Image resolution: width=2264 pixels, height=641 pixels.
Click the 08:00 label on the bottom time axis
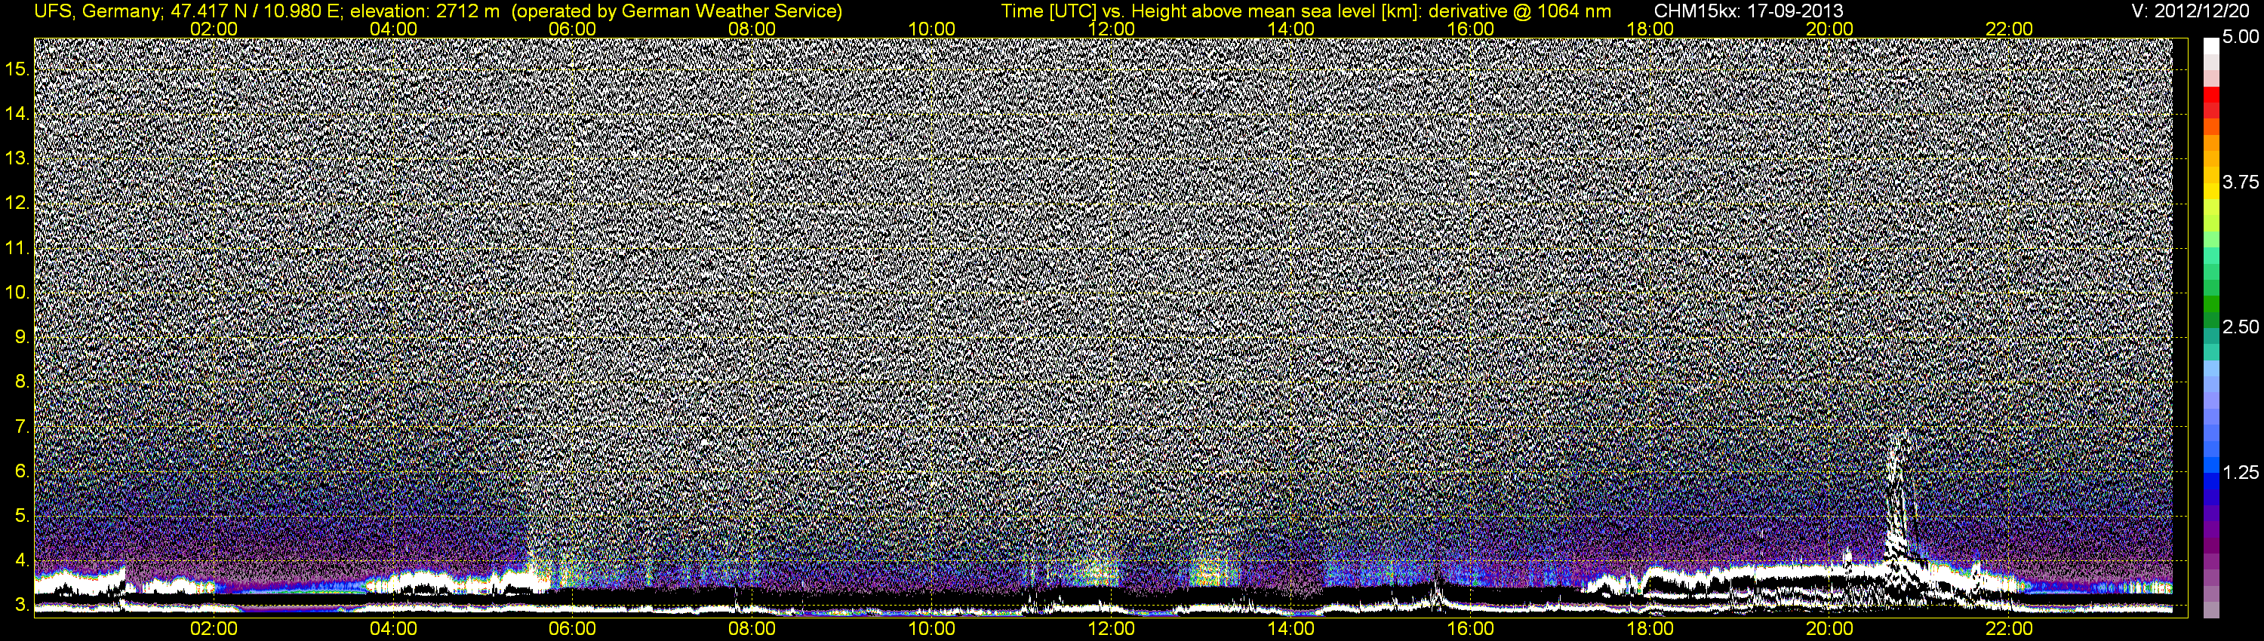pos(752,630)
